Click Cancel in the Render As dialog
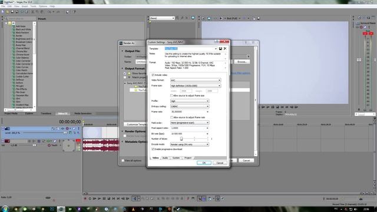377x212 pixels. (246, 160)
